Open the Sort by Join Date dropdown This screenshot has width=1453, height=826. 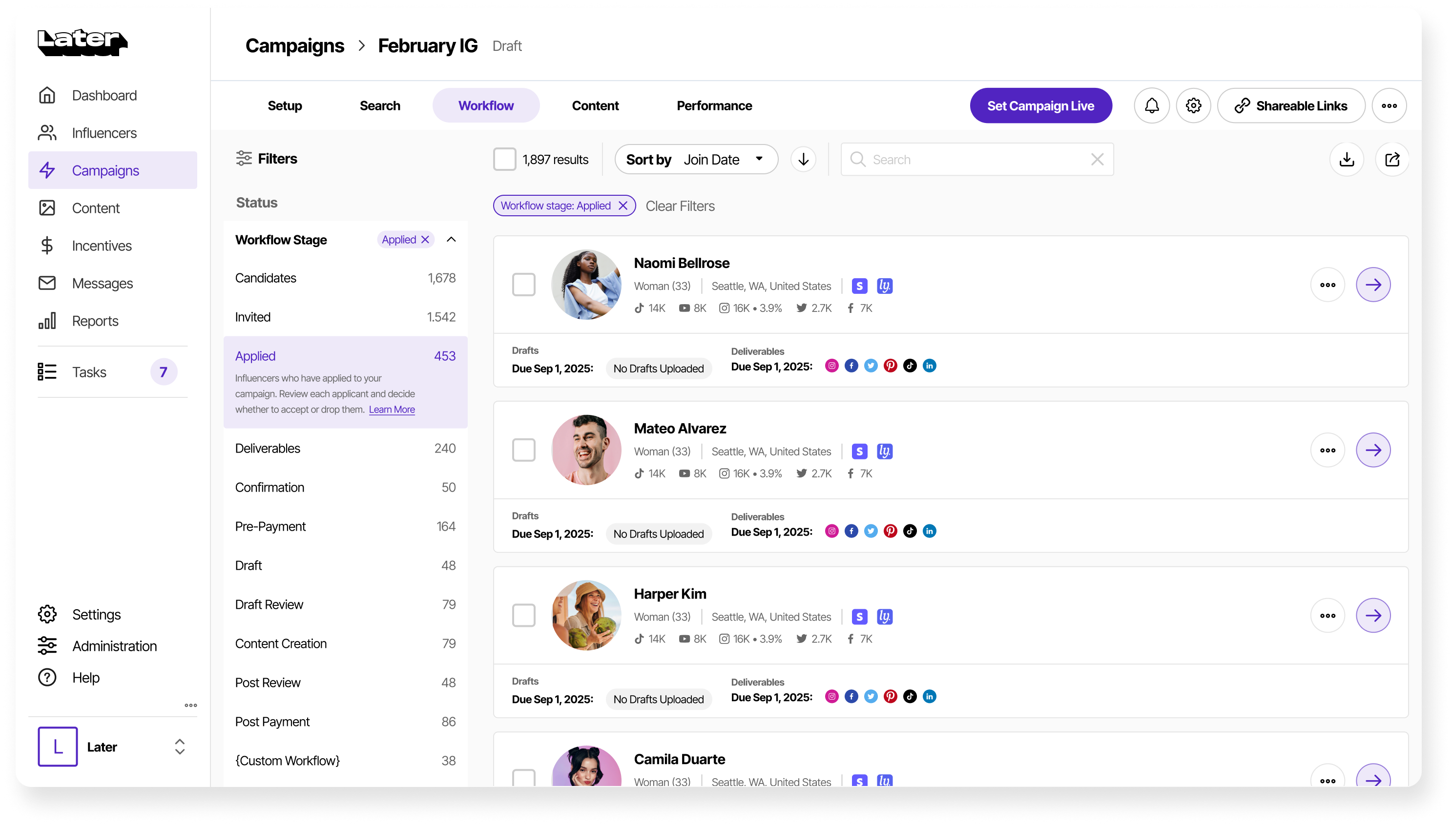point(696,160)
